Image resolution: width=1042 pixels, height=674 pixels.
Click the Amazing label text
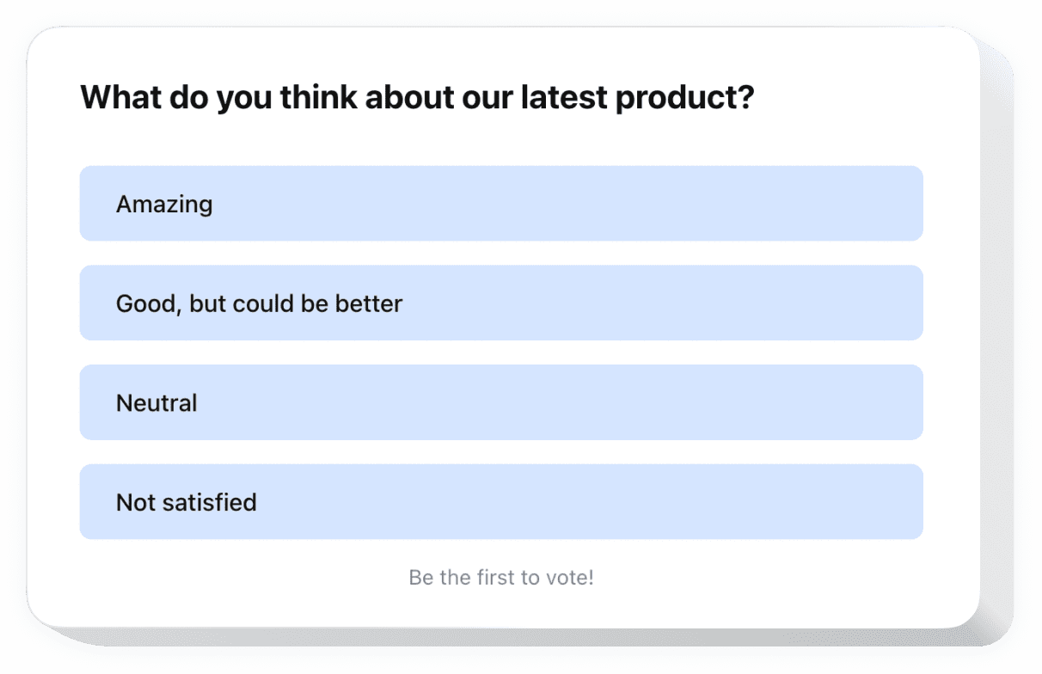click(x=164, y=205)
